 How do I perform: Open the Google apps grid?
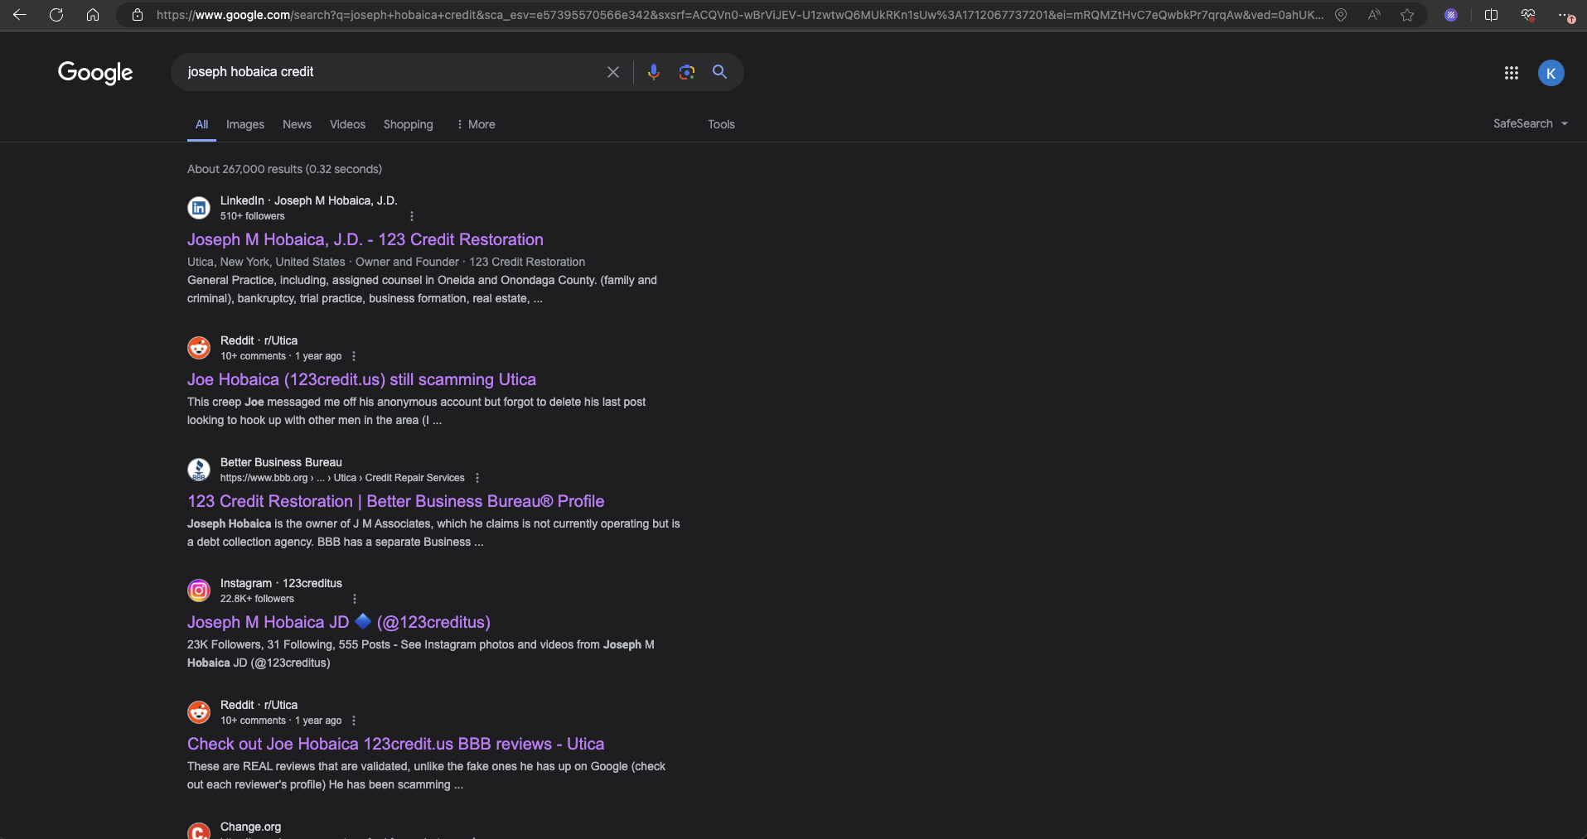coord(1511,73)
